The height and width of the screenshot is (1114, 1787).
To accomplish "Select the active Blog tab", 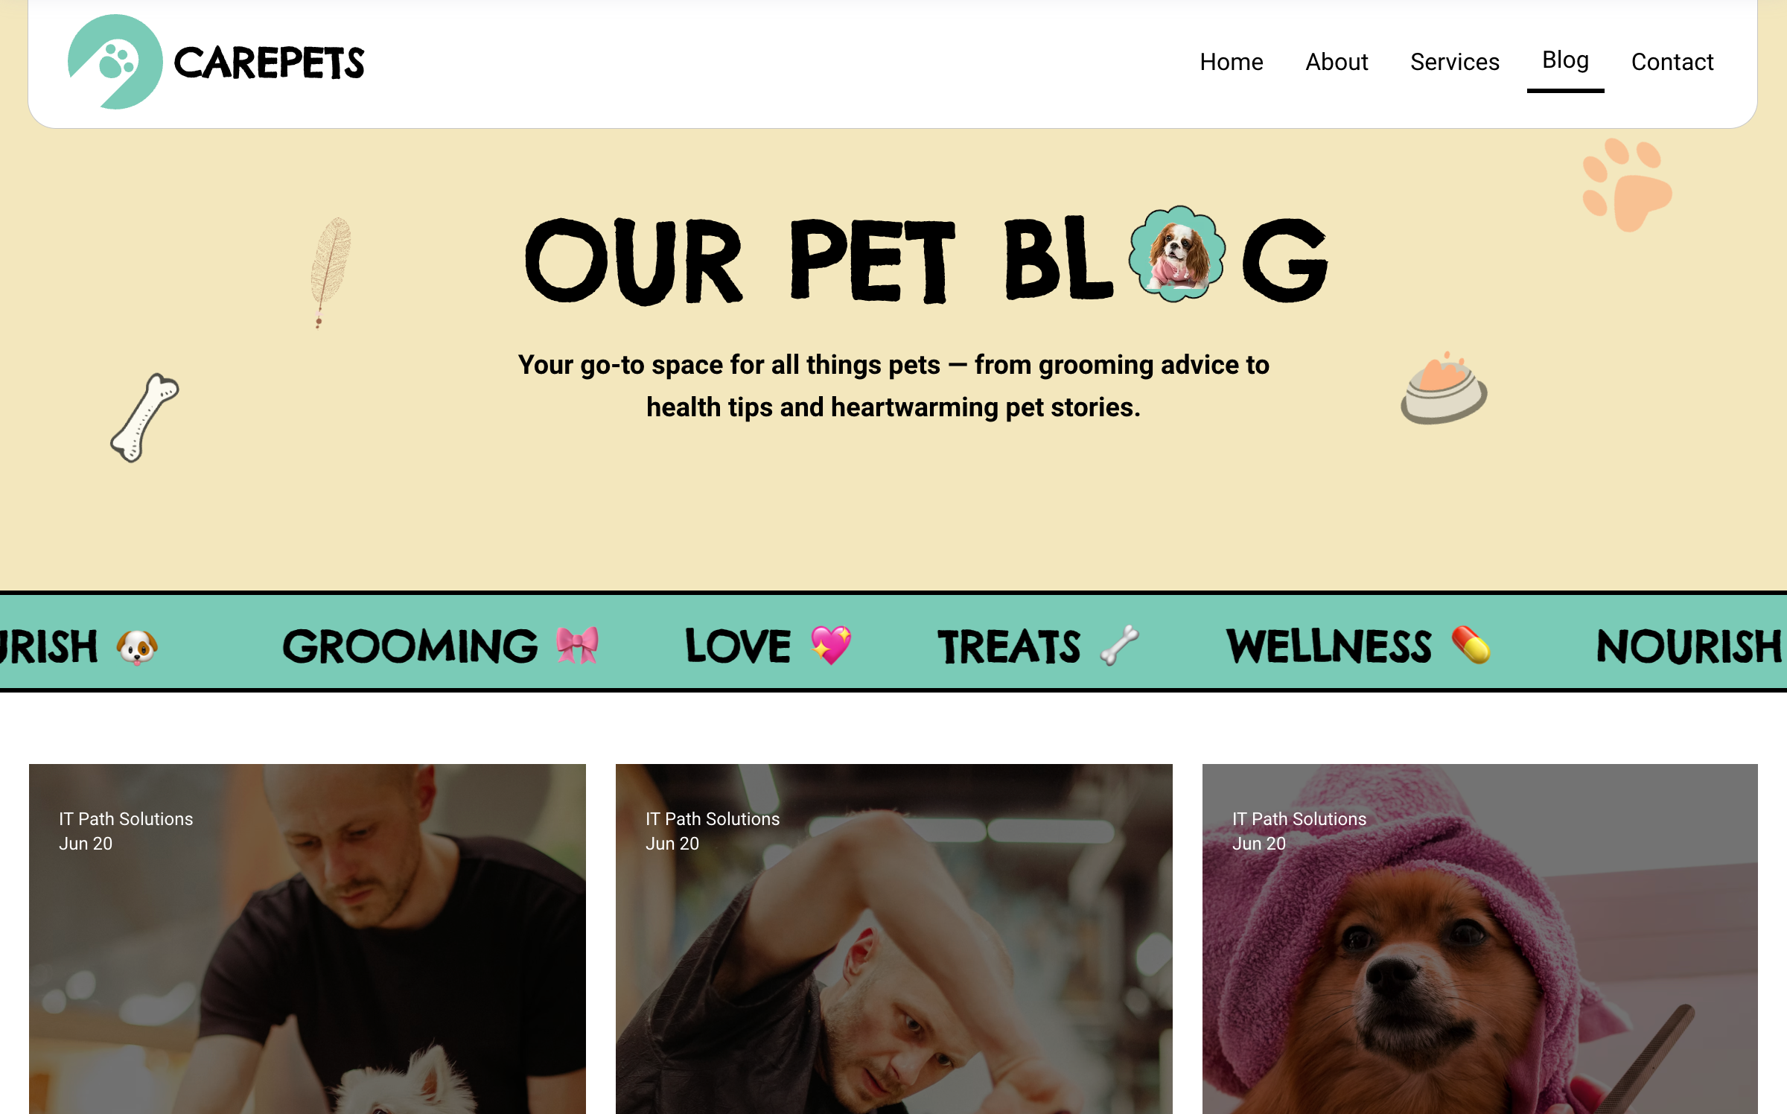I will 1565,60.
